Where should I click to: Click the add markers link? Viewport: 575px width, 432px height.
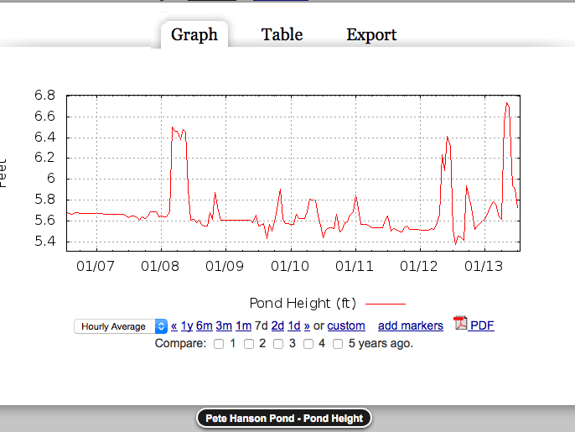411,326
